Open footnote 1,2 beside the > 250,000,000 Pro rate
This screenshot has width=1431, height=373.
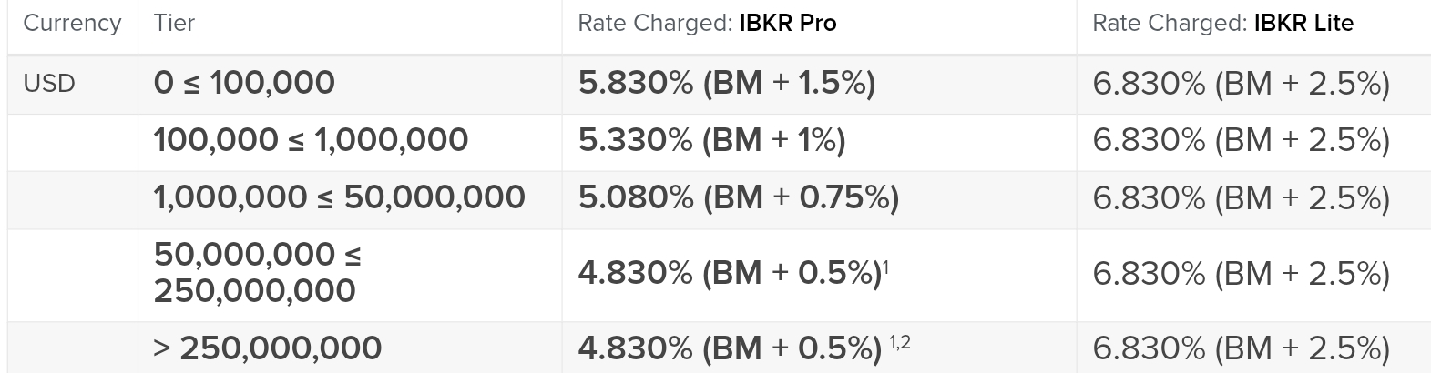899,342
